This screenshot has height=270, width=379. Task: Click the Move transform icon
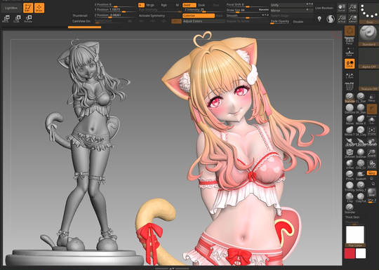coord(6,19)
